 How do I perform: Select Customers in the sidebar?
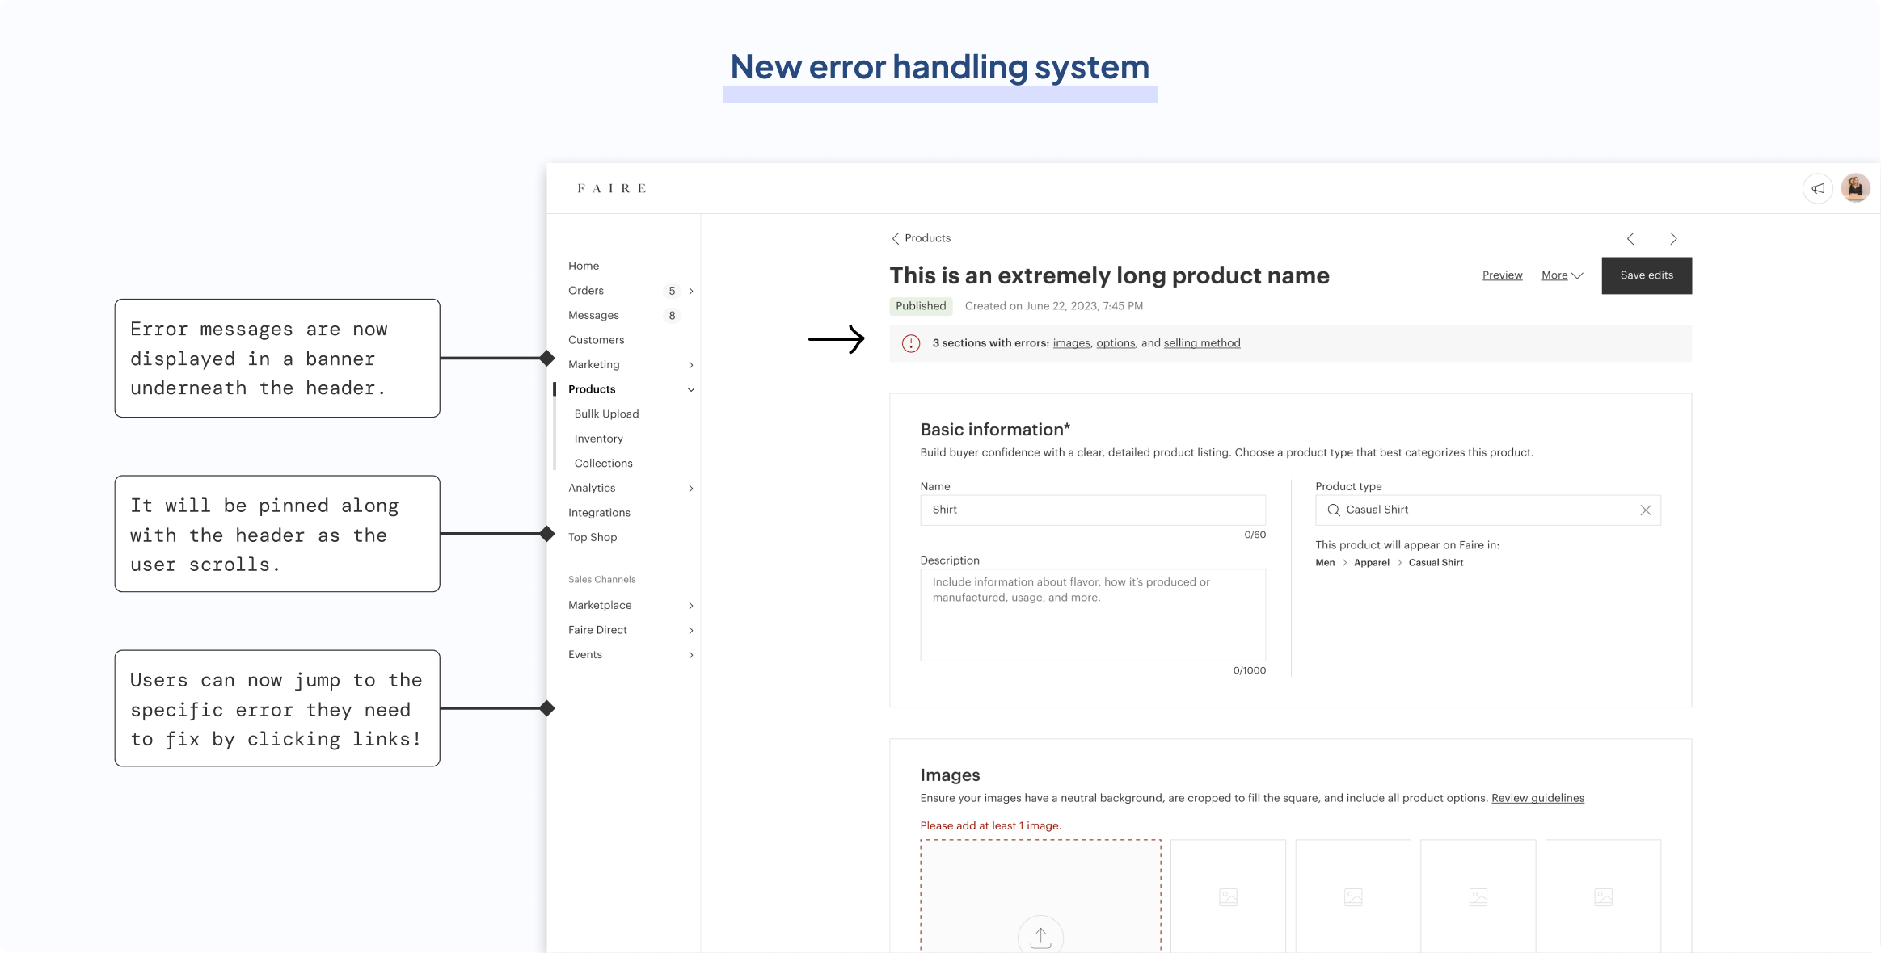click(596, 340)
